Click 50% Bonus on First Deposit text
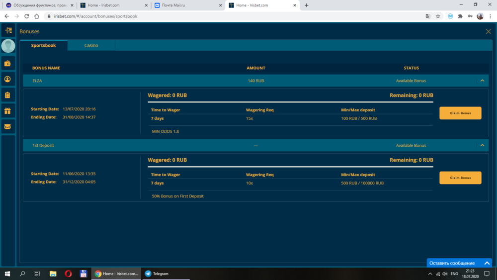497x280 pixels. click(x=177, y=196)
